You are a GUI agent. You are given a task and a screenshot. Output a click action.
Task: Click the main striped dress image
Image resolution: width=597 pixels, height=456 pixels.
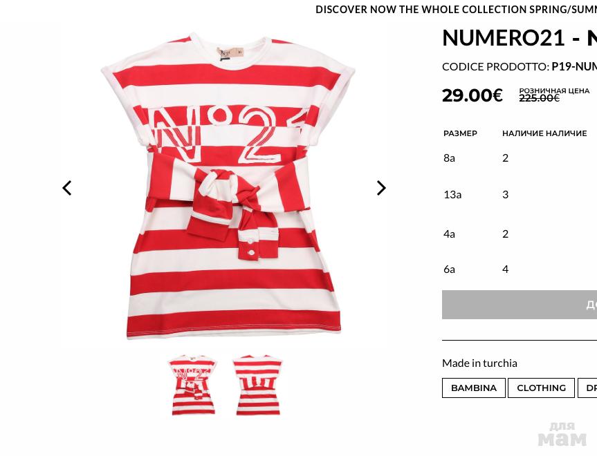(228, 186)
